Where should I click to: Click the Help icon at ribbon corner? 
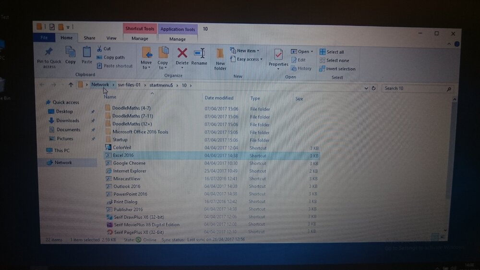(x=457, y=44)
